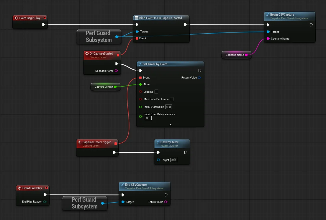Click the exec input pin on Destroy Actor

coord(158,152)
